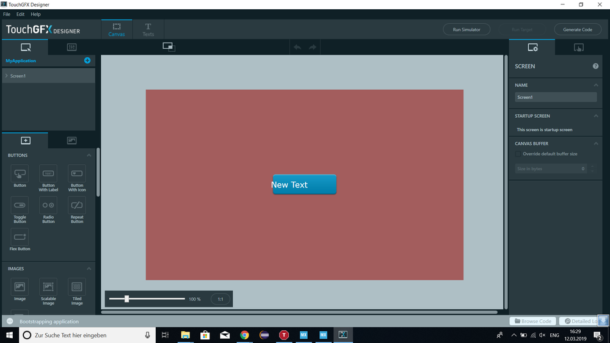This screenshot has width=610, height=343.
Task: Open the Screens panel tab icon
Action: [25, 47]
